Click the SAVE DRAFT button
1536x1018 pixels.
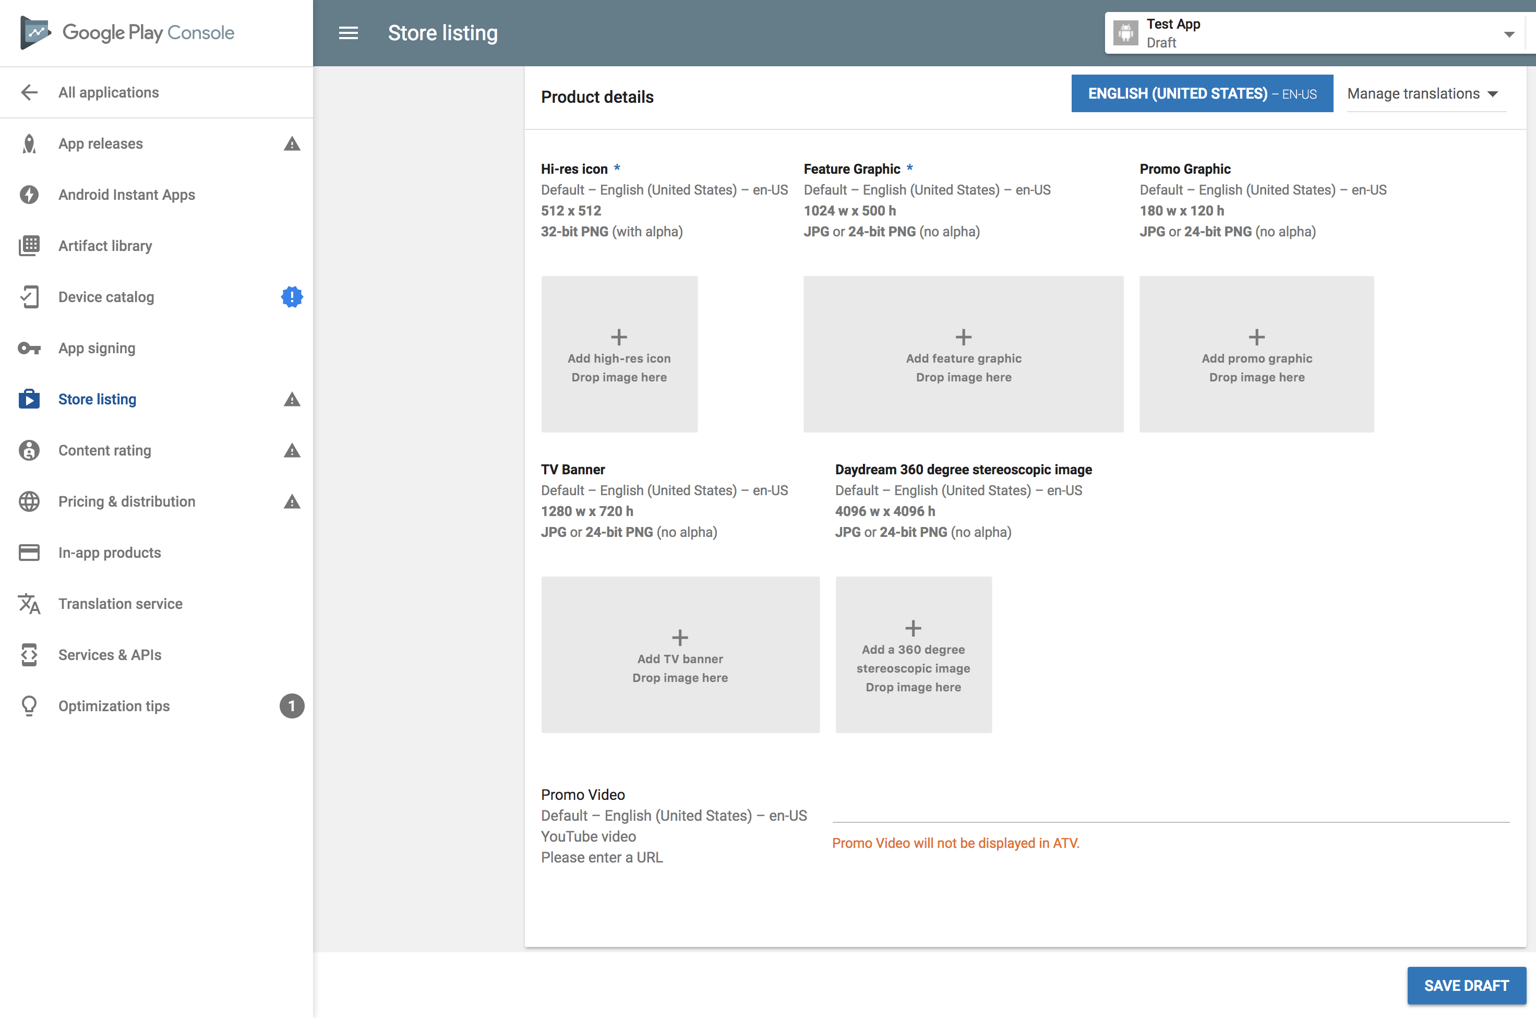[1467, 986]
